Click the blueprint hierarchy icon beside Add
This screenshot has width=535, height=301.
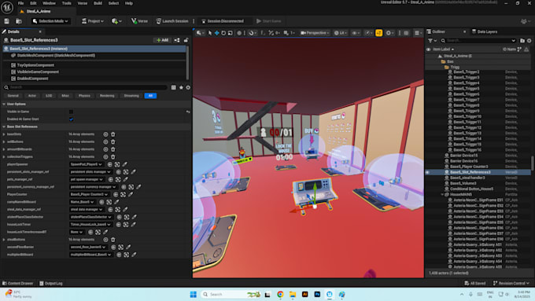(177, 40)
